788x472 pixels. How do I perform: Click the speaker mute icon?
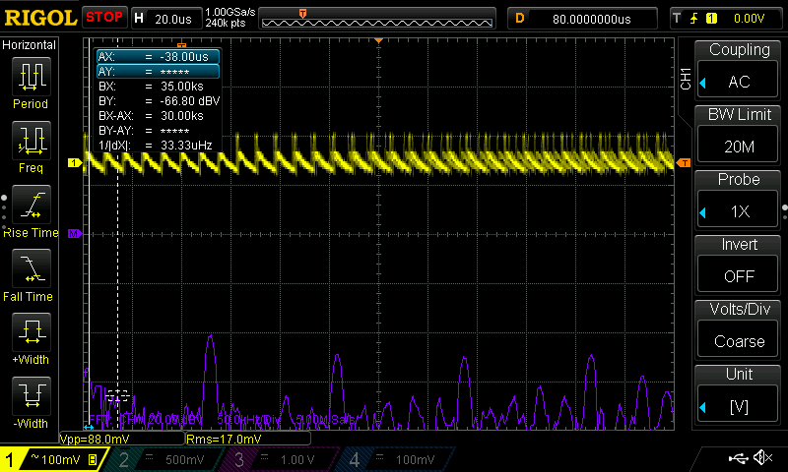pyautogui.click(x=762, y=458)
